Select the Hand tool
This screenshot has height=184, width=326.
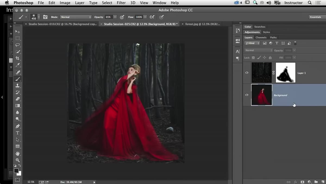pyautogui.click(x=18, y=154)
